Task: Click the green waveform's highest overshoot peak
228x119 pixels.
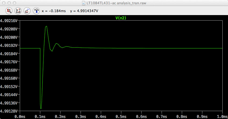Action: tap(47, 26)
